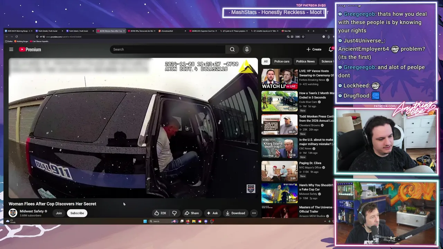The width and height of the screenshot is (443, 249).
Task: Click CBC News channel name
Action: pyautogui.click(x=305, y=149)
